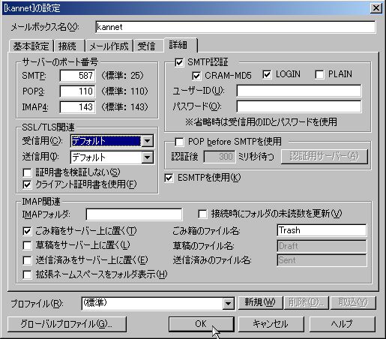Screen dimensions: 386x339
Task: Click the 新規 profile button
Action: click(x=260, y=302)
